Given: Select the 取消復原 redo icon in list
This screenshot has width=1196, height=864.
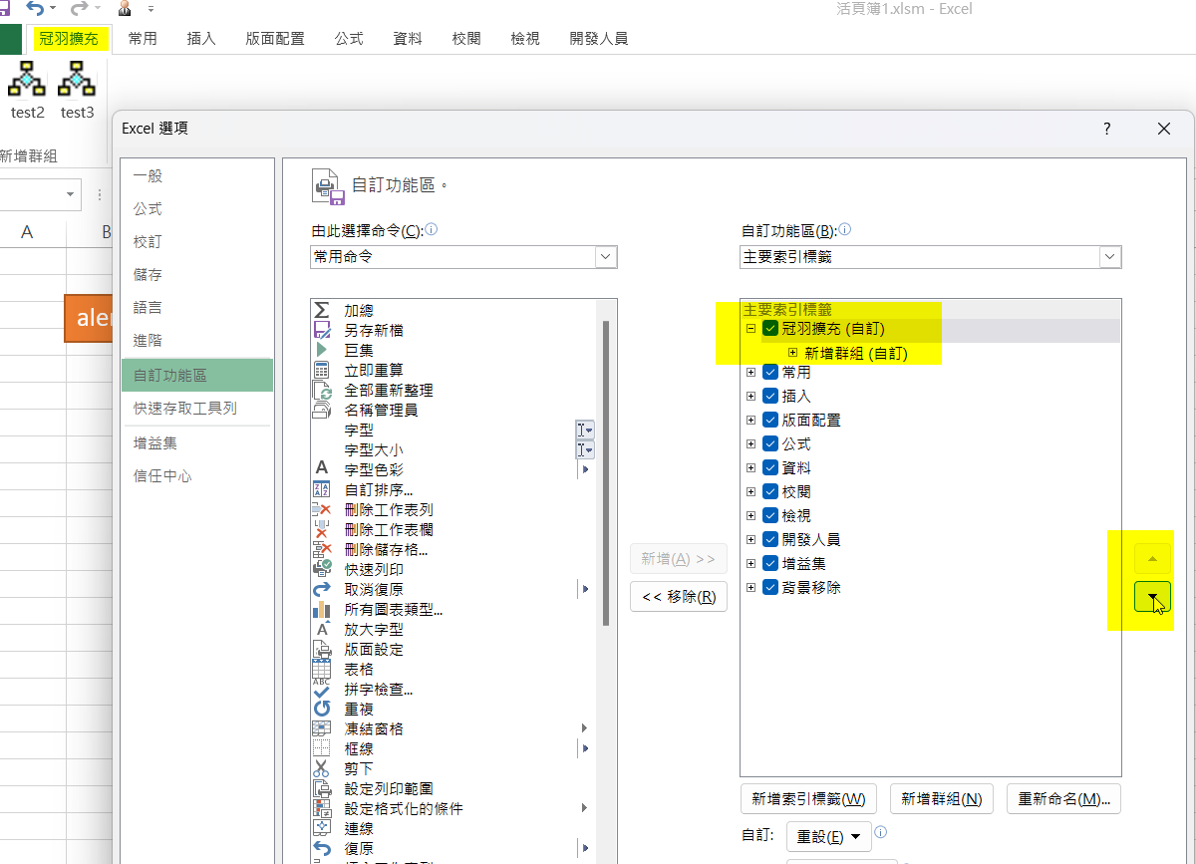Looking at the screenshot, I should click(322, 589).
